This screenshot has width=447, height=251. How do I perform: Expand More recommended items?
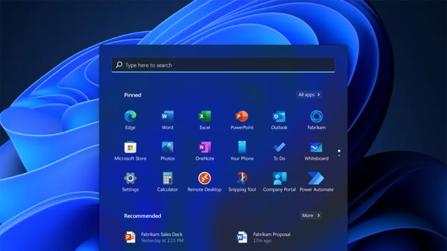[311, 215]
